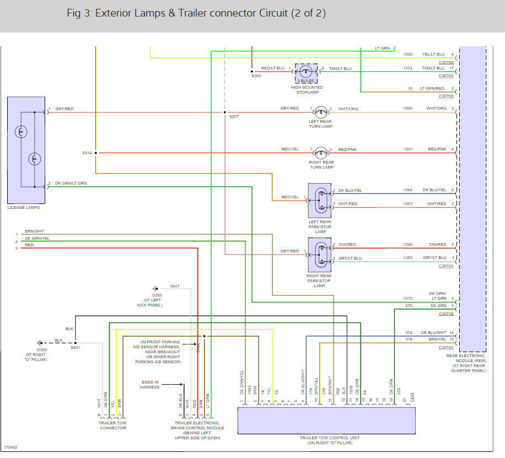Screen dimensions: 505x458
Task: Click the BRN/WHT wire label at left
Action: pos(35,231)
